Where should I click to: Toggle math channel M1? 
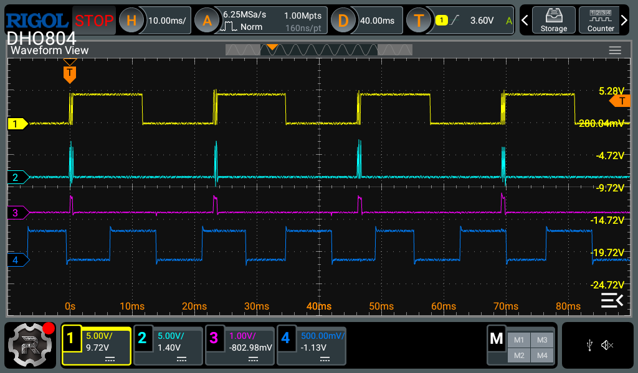[x=519, y=340]
